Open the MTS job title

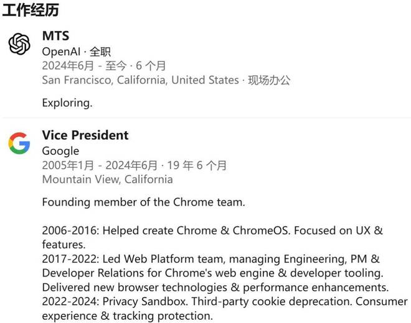(55, 36)
